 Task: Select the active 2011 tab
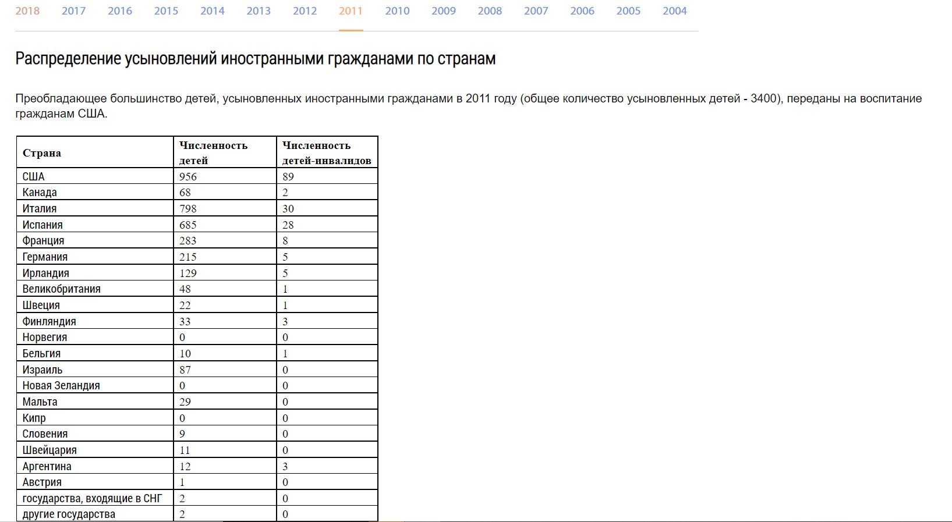coord(351,11)
